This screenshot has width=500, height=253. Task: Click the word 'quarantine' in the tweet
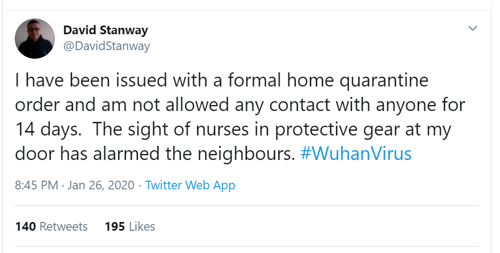coord(384,81)
